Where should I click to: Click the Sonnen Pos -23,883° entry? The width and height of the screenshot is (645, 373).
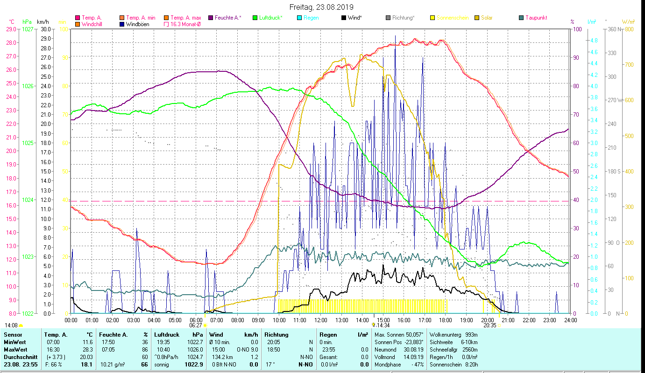click(399, 342)
